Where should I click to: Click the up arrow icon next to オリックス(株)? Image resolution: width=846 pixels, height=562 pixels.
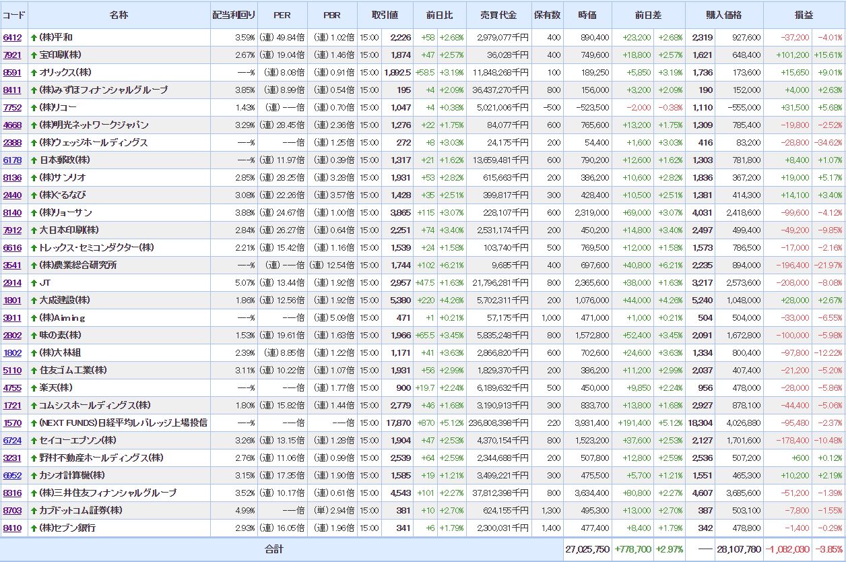34,73
